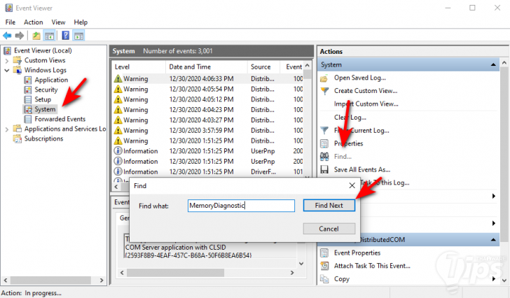This screenshot has width=510, height=298.
Task: Click event details horizontal scrollbar thumb
Action: [x=176, y=273]
